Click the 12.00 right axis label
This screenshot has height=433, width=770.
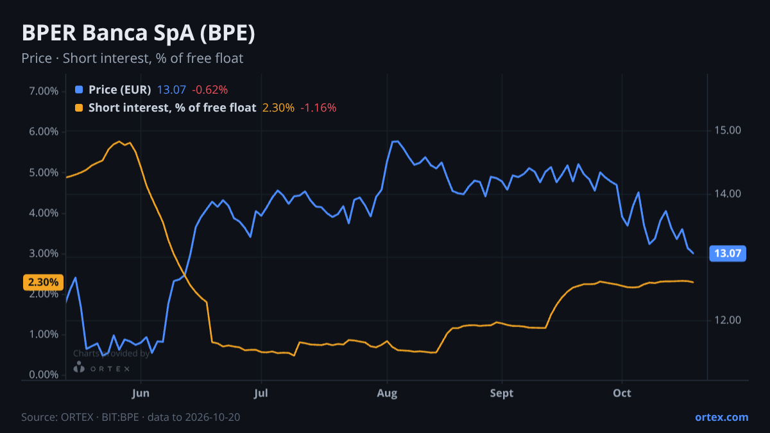click(x=727, y=320)
